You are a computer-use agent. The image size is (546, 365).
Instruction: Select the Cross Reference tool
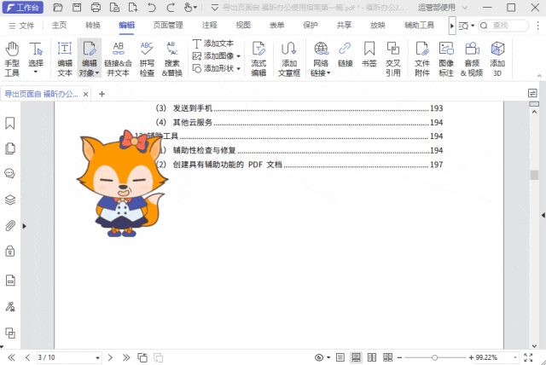[x=393, y=59]
